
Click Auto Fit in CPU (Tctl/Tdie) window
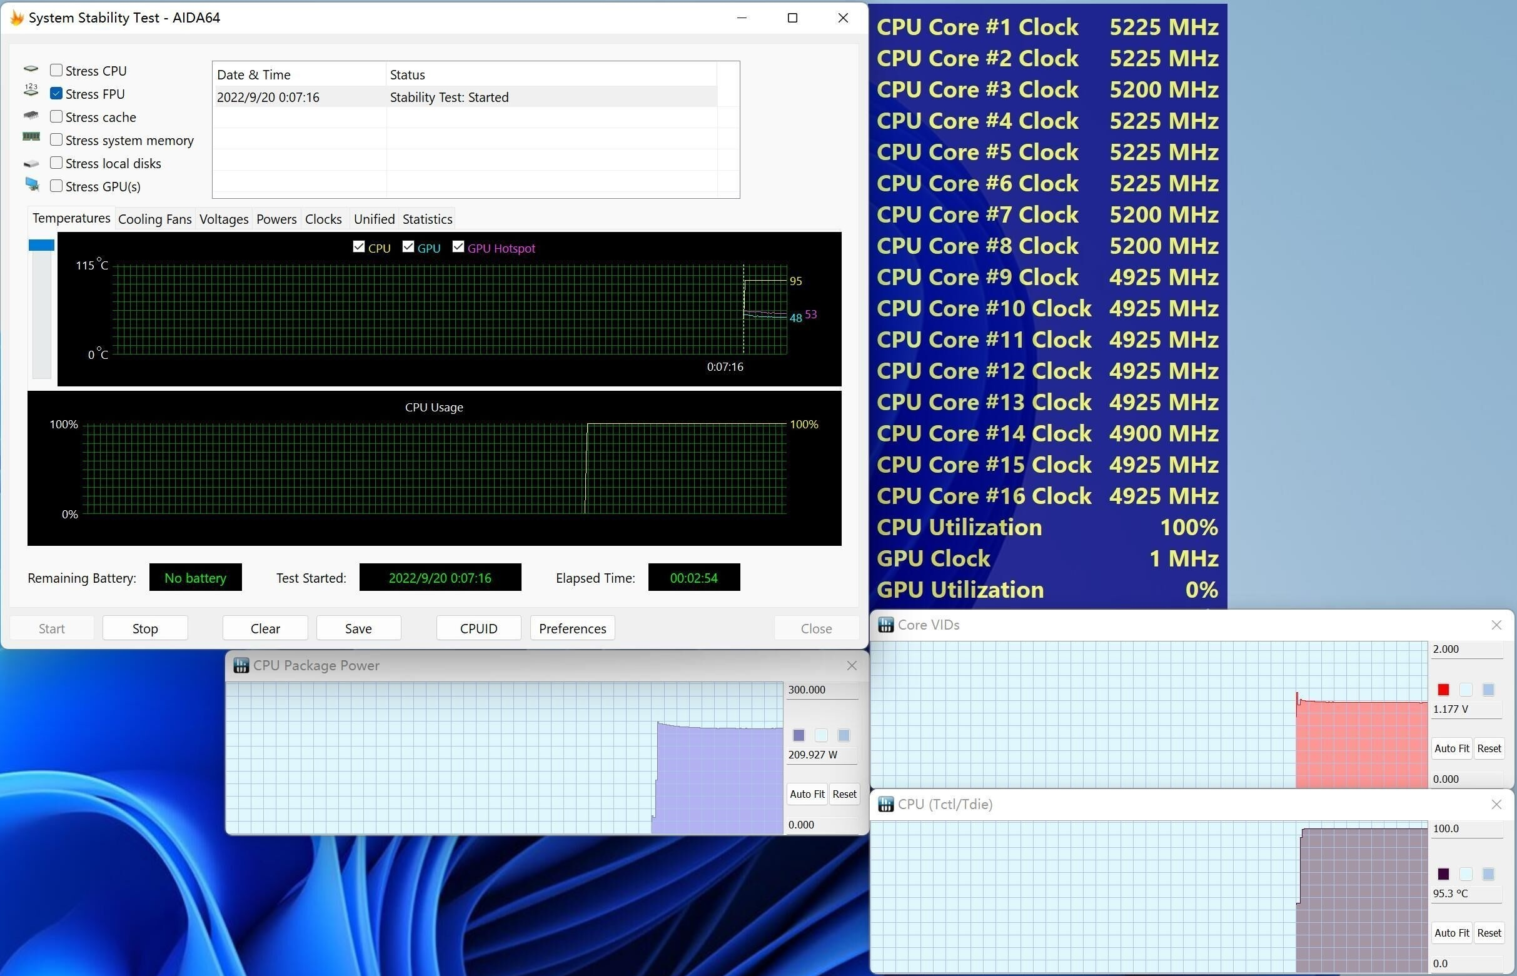[x=1452, y=933]
